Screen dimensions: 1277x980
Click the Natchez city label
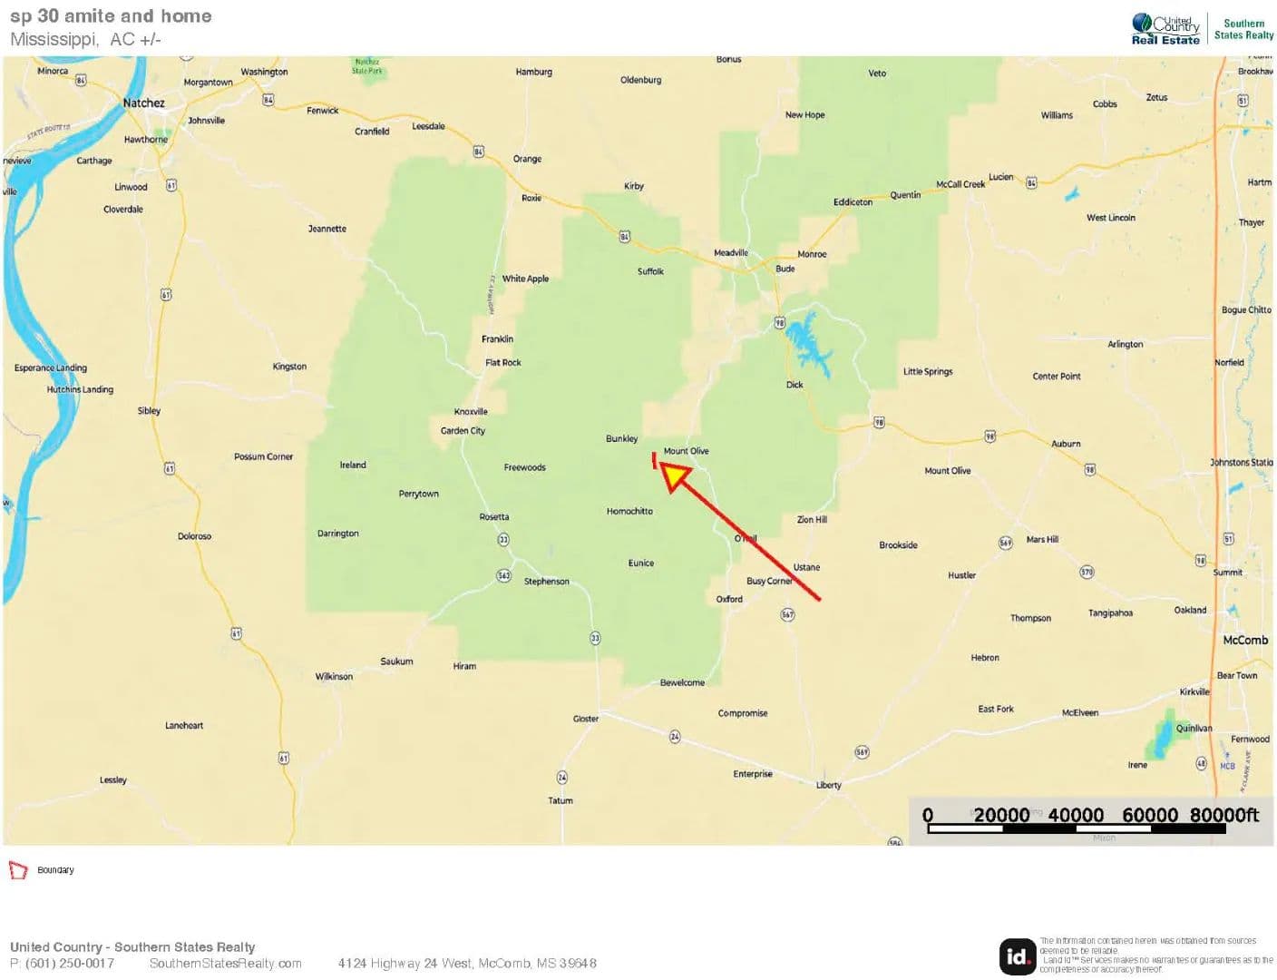coord(144,103)
